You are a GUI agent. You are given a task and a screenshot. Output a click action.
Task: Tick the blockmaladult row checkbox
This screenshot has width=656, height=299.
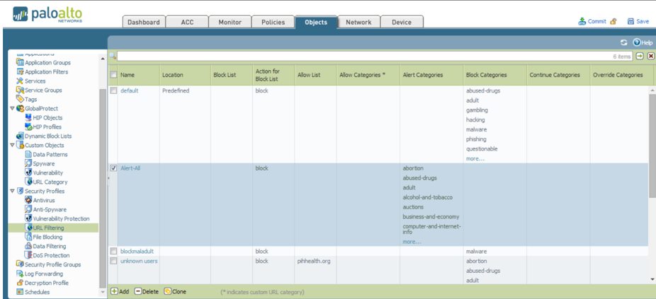113,251
